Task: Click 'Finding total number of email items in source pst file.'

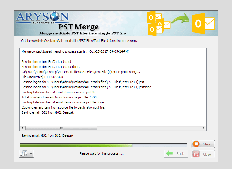Action: [x=59, y=92]
